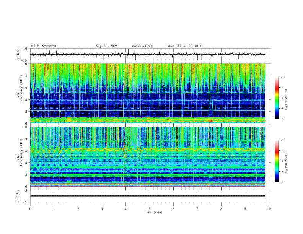Click the time axis tick label "9"
This screenshot has width=303, height=234.
pyautogui.click(x=245, y=209)
